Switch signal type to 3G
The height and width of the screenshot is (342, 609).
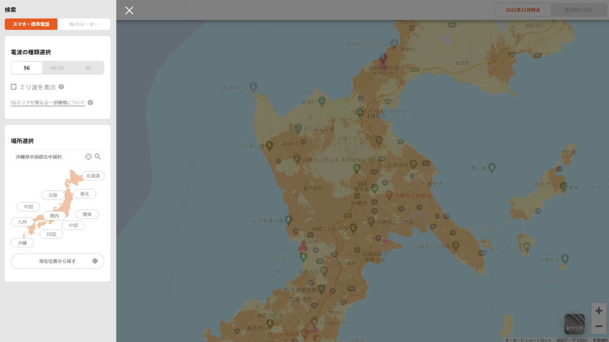pos(88,67)
